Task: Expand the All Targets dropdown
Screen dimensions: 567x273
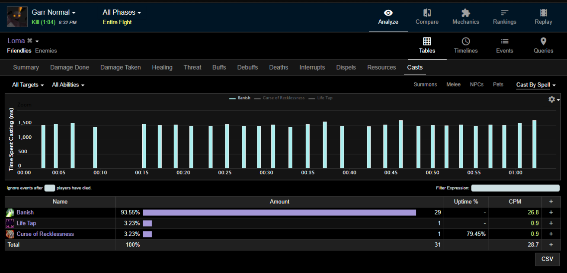Action: [x=28, y=85]
